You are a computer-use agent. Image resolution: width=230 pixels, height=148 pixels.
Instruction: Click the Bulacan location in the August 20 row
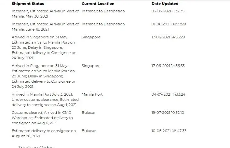[x=89, y=131]
